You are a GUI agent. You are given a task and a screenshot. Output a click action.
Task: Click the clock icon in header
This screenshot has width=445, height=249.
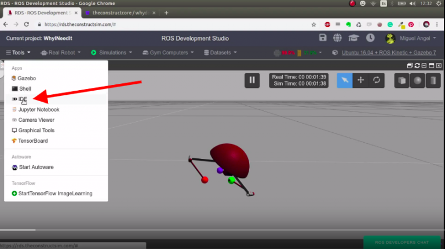coord(370,38)
